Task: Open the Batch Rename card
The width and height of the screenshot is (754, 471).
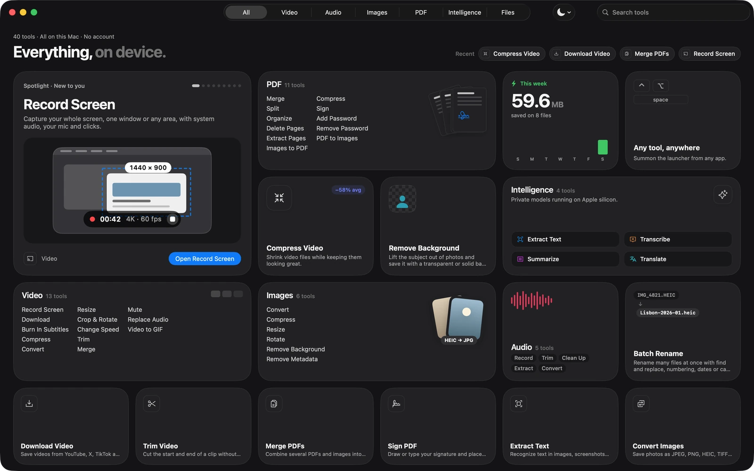Action: [682, 332]
